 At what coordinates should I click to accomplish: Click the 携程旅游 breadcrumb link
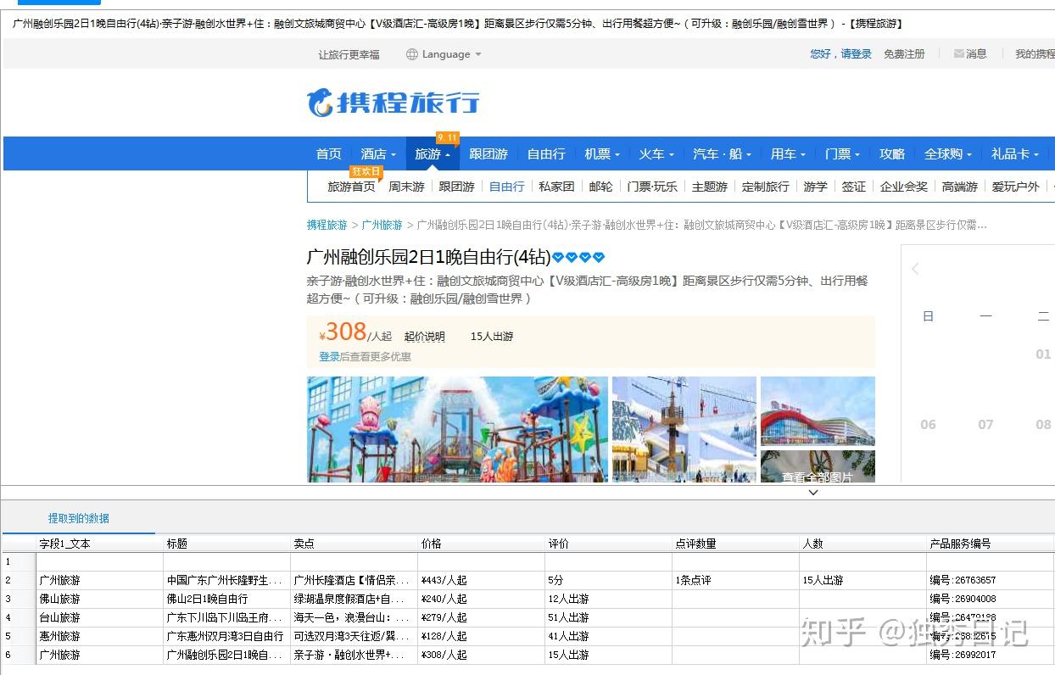click(x=327, y=225)
